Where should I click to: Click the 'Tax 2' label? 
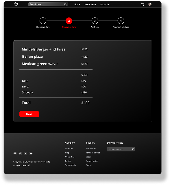coord(25,87)
